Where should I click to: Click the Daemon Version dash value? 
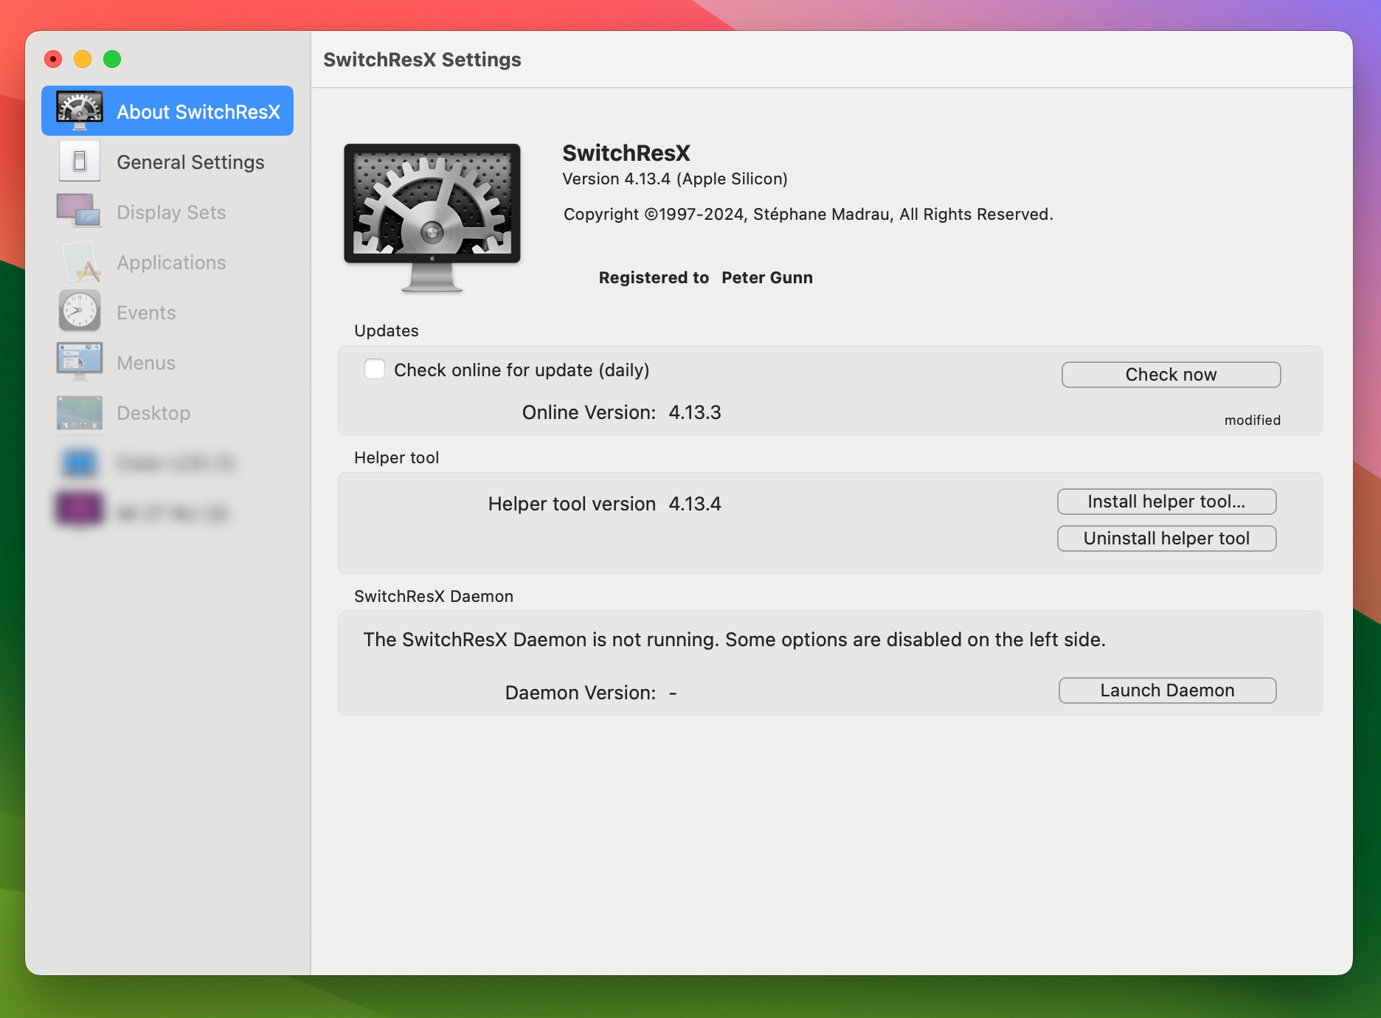pos(673,693)
